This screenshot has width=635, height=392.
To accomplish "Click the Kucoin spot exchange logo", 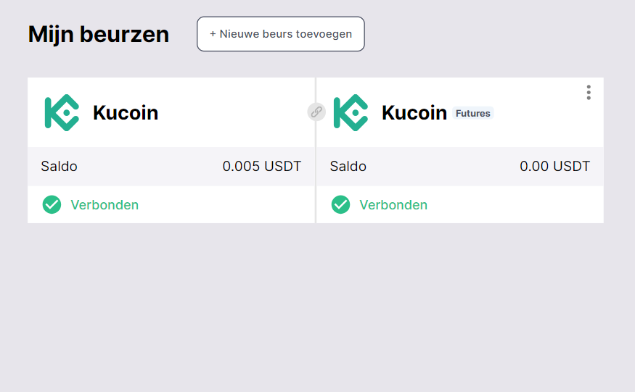I will pyautogui.click(x=62, y=112).
